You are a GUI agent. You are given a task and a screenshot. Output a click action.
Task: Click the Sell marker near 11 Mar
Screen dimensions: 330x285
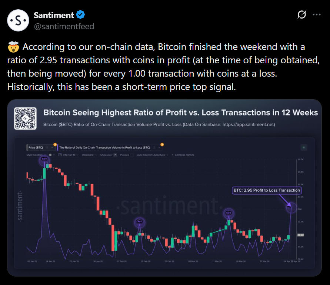coord(228,213)
